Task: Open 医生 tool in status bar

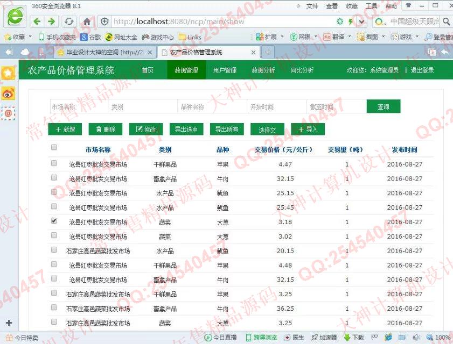Action: tap(295, 337)
